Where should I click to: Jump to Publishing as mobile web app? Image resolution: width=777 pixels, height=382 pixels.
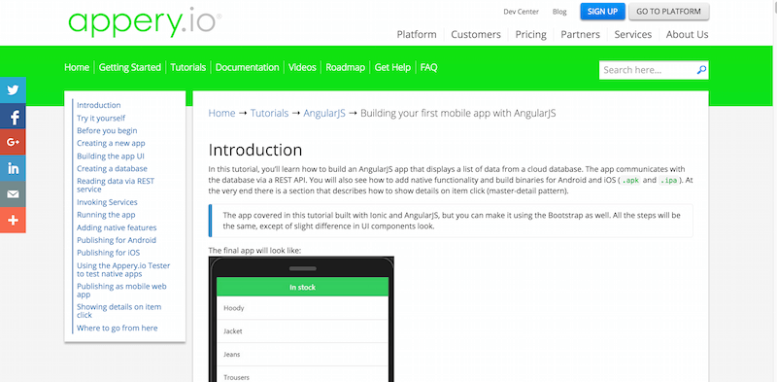pos(121,291)
